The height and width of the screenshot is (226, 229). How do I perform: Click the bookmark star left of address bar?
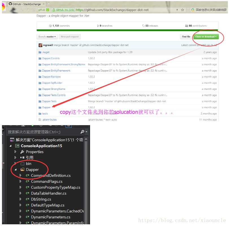[x=34, y=10]
